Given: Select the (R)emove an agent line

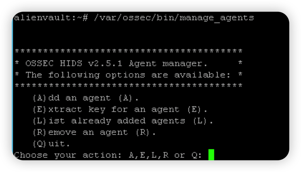Looking at the screenshot, I should pos(94,133).
